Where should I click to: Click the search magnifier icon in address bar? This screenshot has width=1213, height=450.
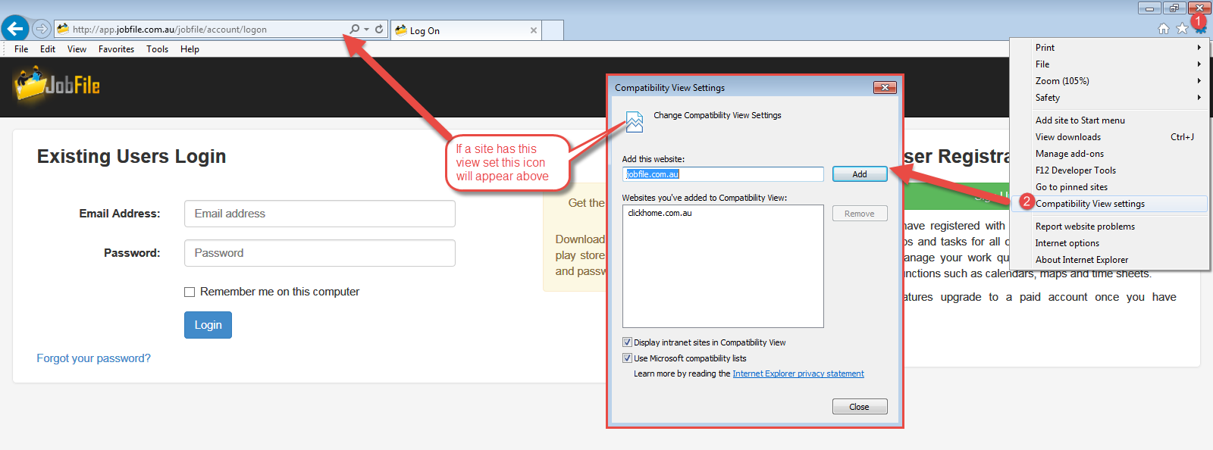(354, 30)
